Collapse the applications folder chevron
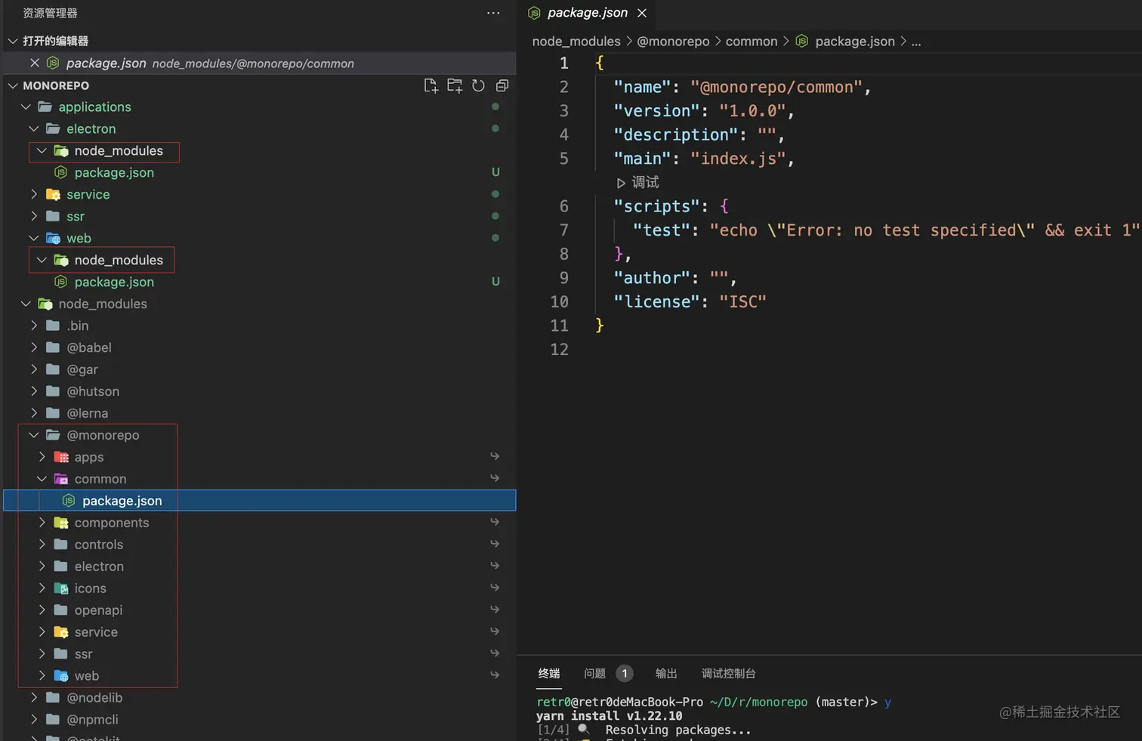This screenshot has width=1142, height=741. (26, 107)
